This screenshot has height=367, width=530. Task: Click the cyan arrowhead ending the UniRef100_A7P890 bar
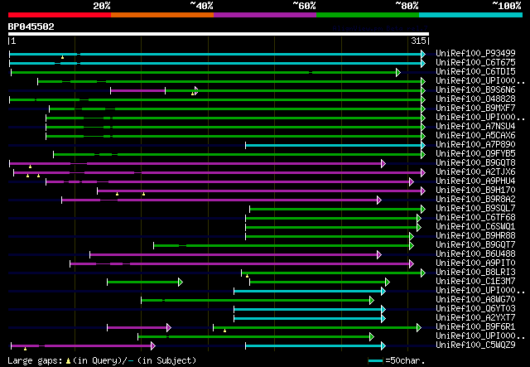click(423, 146)
